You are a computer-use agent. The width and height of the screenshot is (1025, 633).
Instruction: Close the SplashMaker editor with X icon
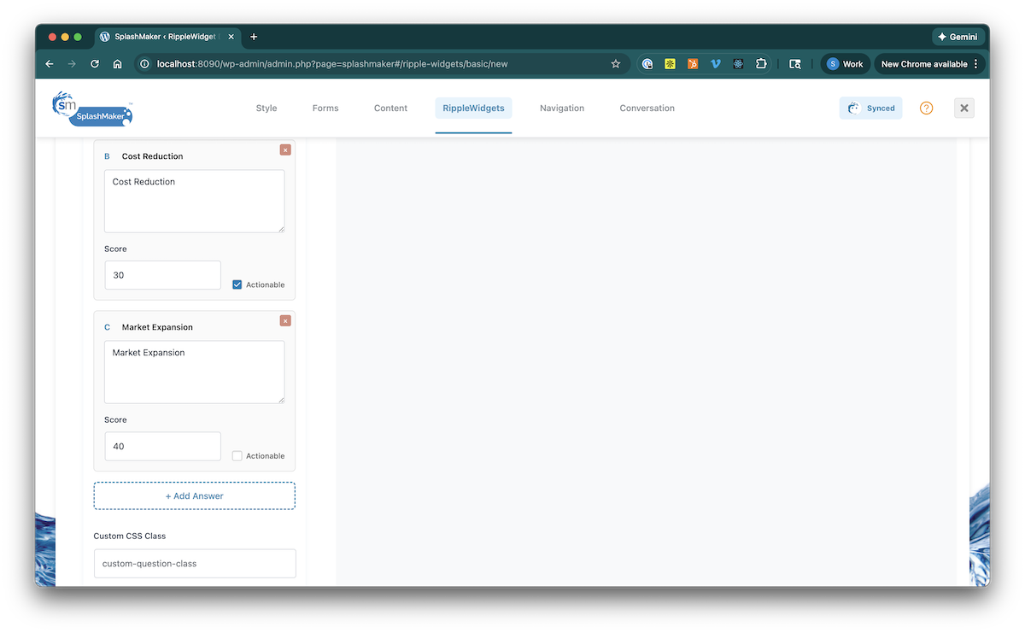tap(963, 108)
